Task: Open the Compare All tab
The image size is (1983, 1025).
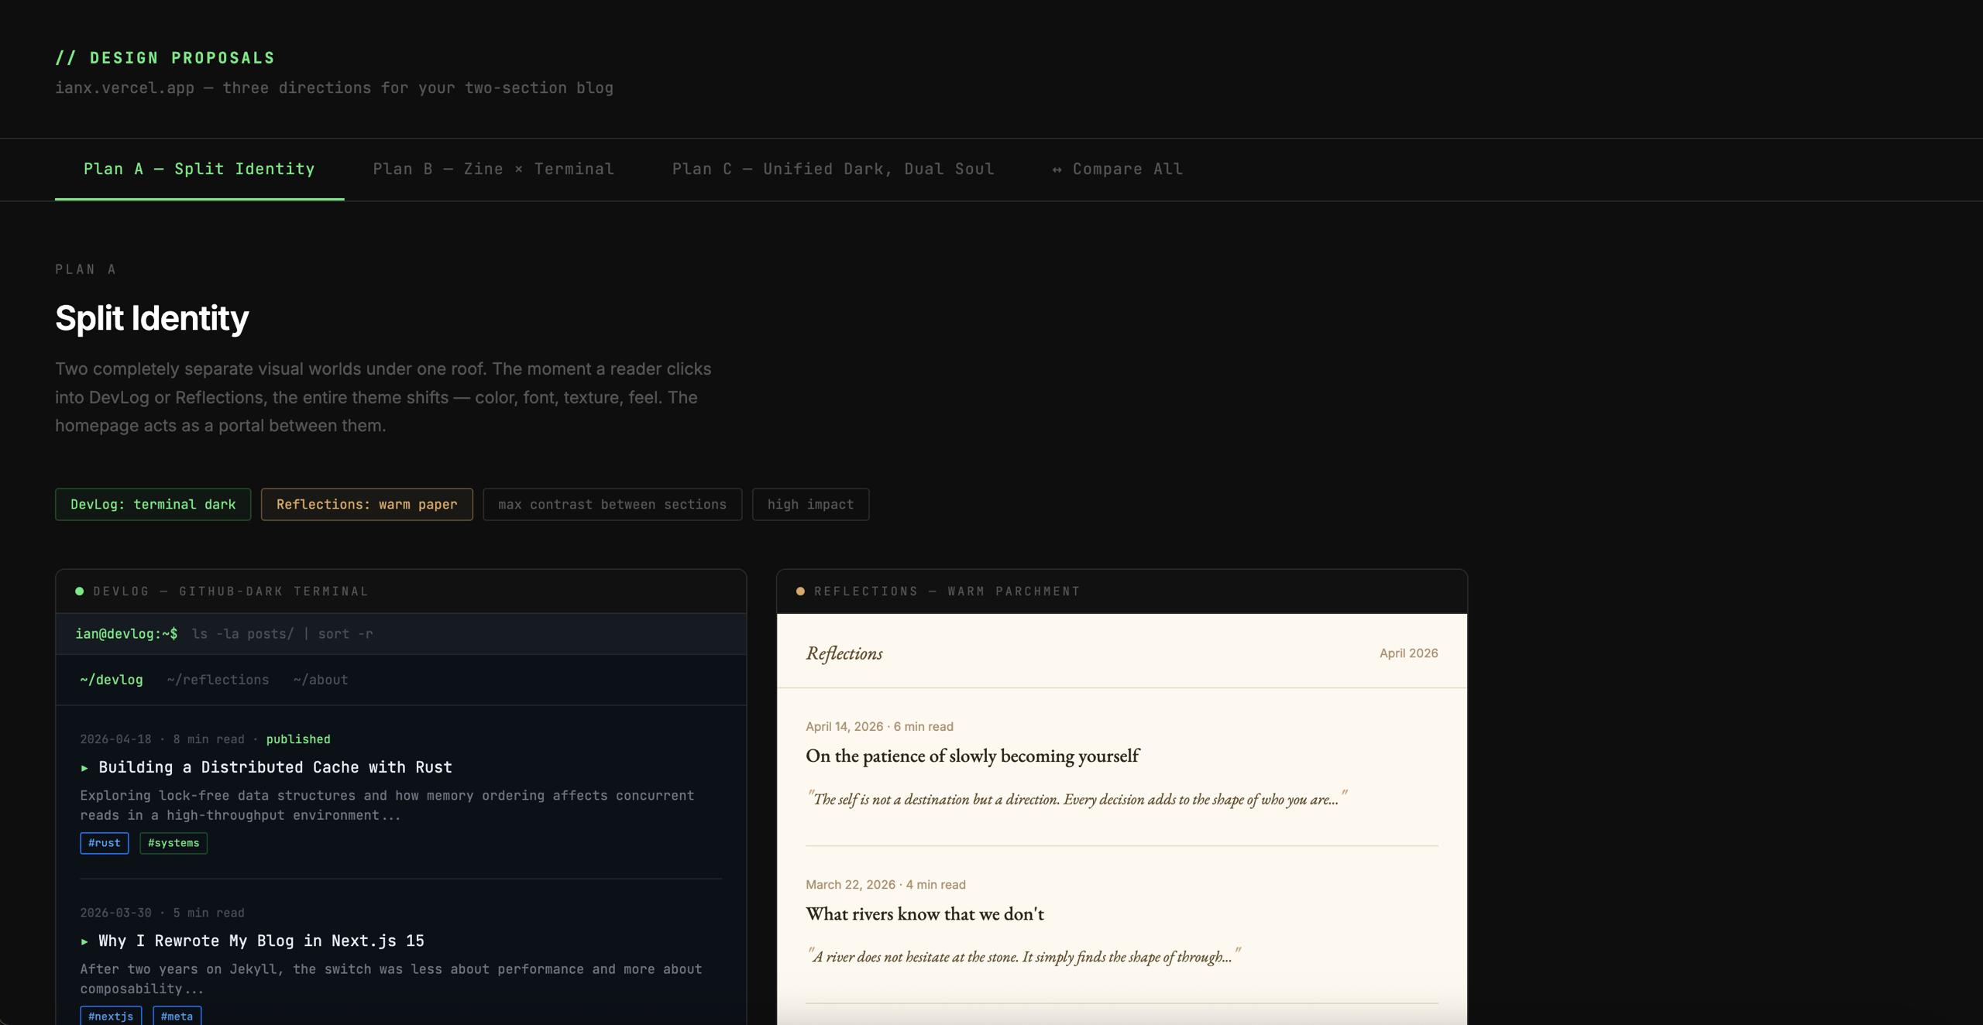Action: [1117, 169]
